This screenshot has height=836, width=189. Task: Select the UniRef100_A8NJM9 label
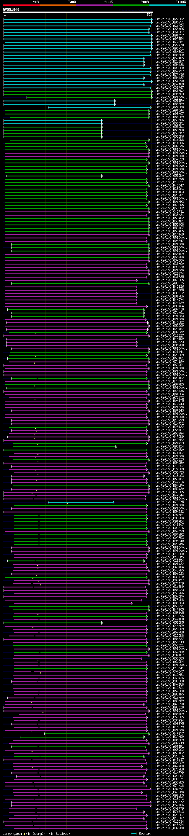(170, 714)
